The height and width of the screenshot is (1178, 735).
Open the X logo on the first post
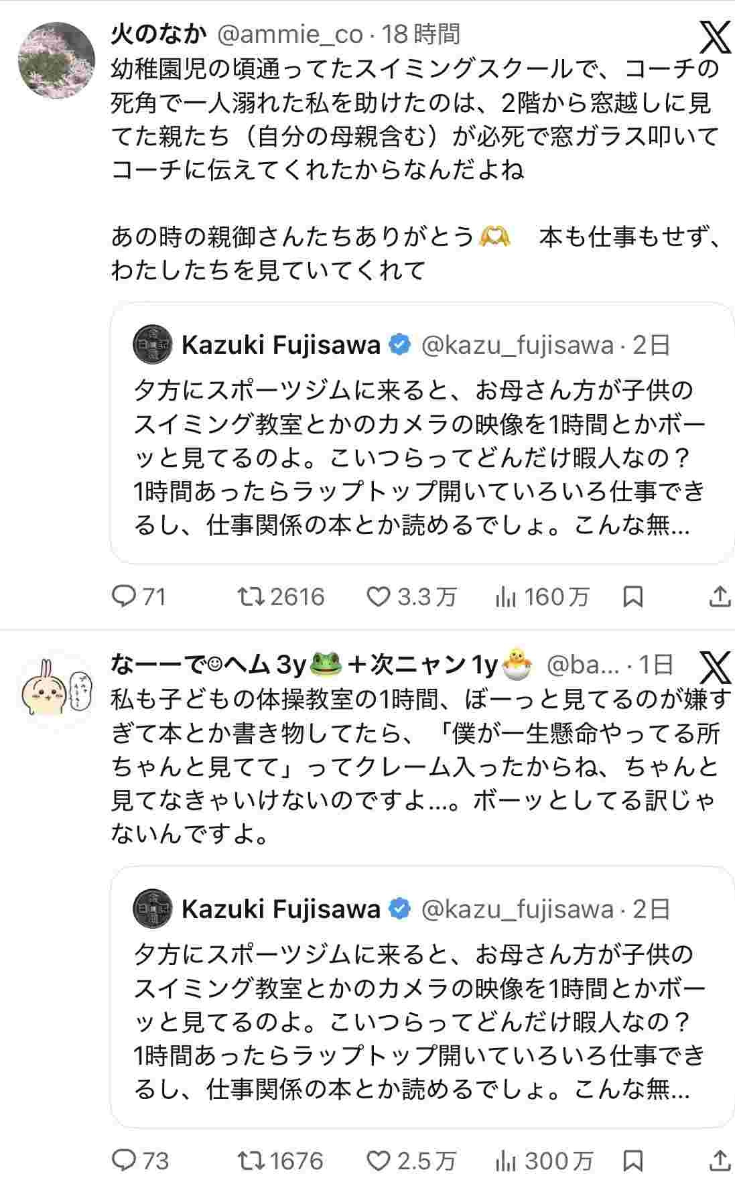[x=714, y=37]
